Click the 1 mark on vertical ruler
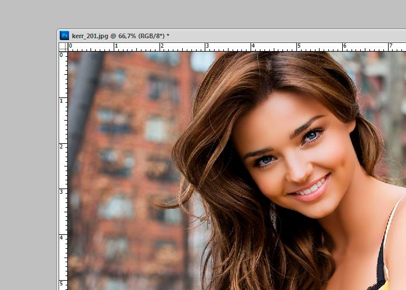406x290 pixels. click(61, 100)
